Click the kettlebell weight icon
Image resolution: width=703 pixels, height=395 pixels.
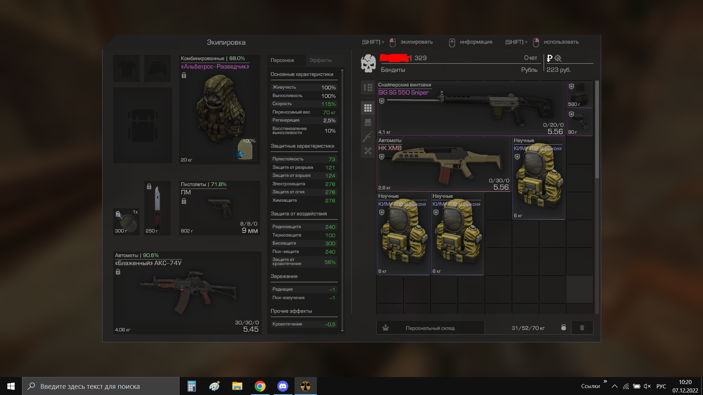point(563,327)
